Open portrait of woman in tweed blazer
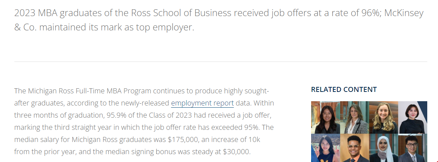The height and width of the screenshot is (162, 438). click(354, 117)
